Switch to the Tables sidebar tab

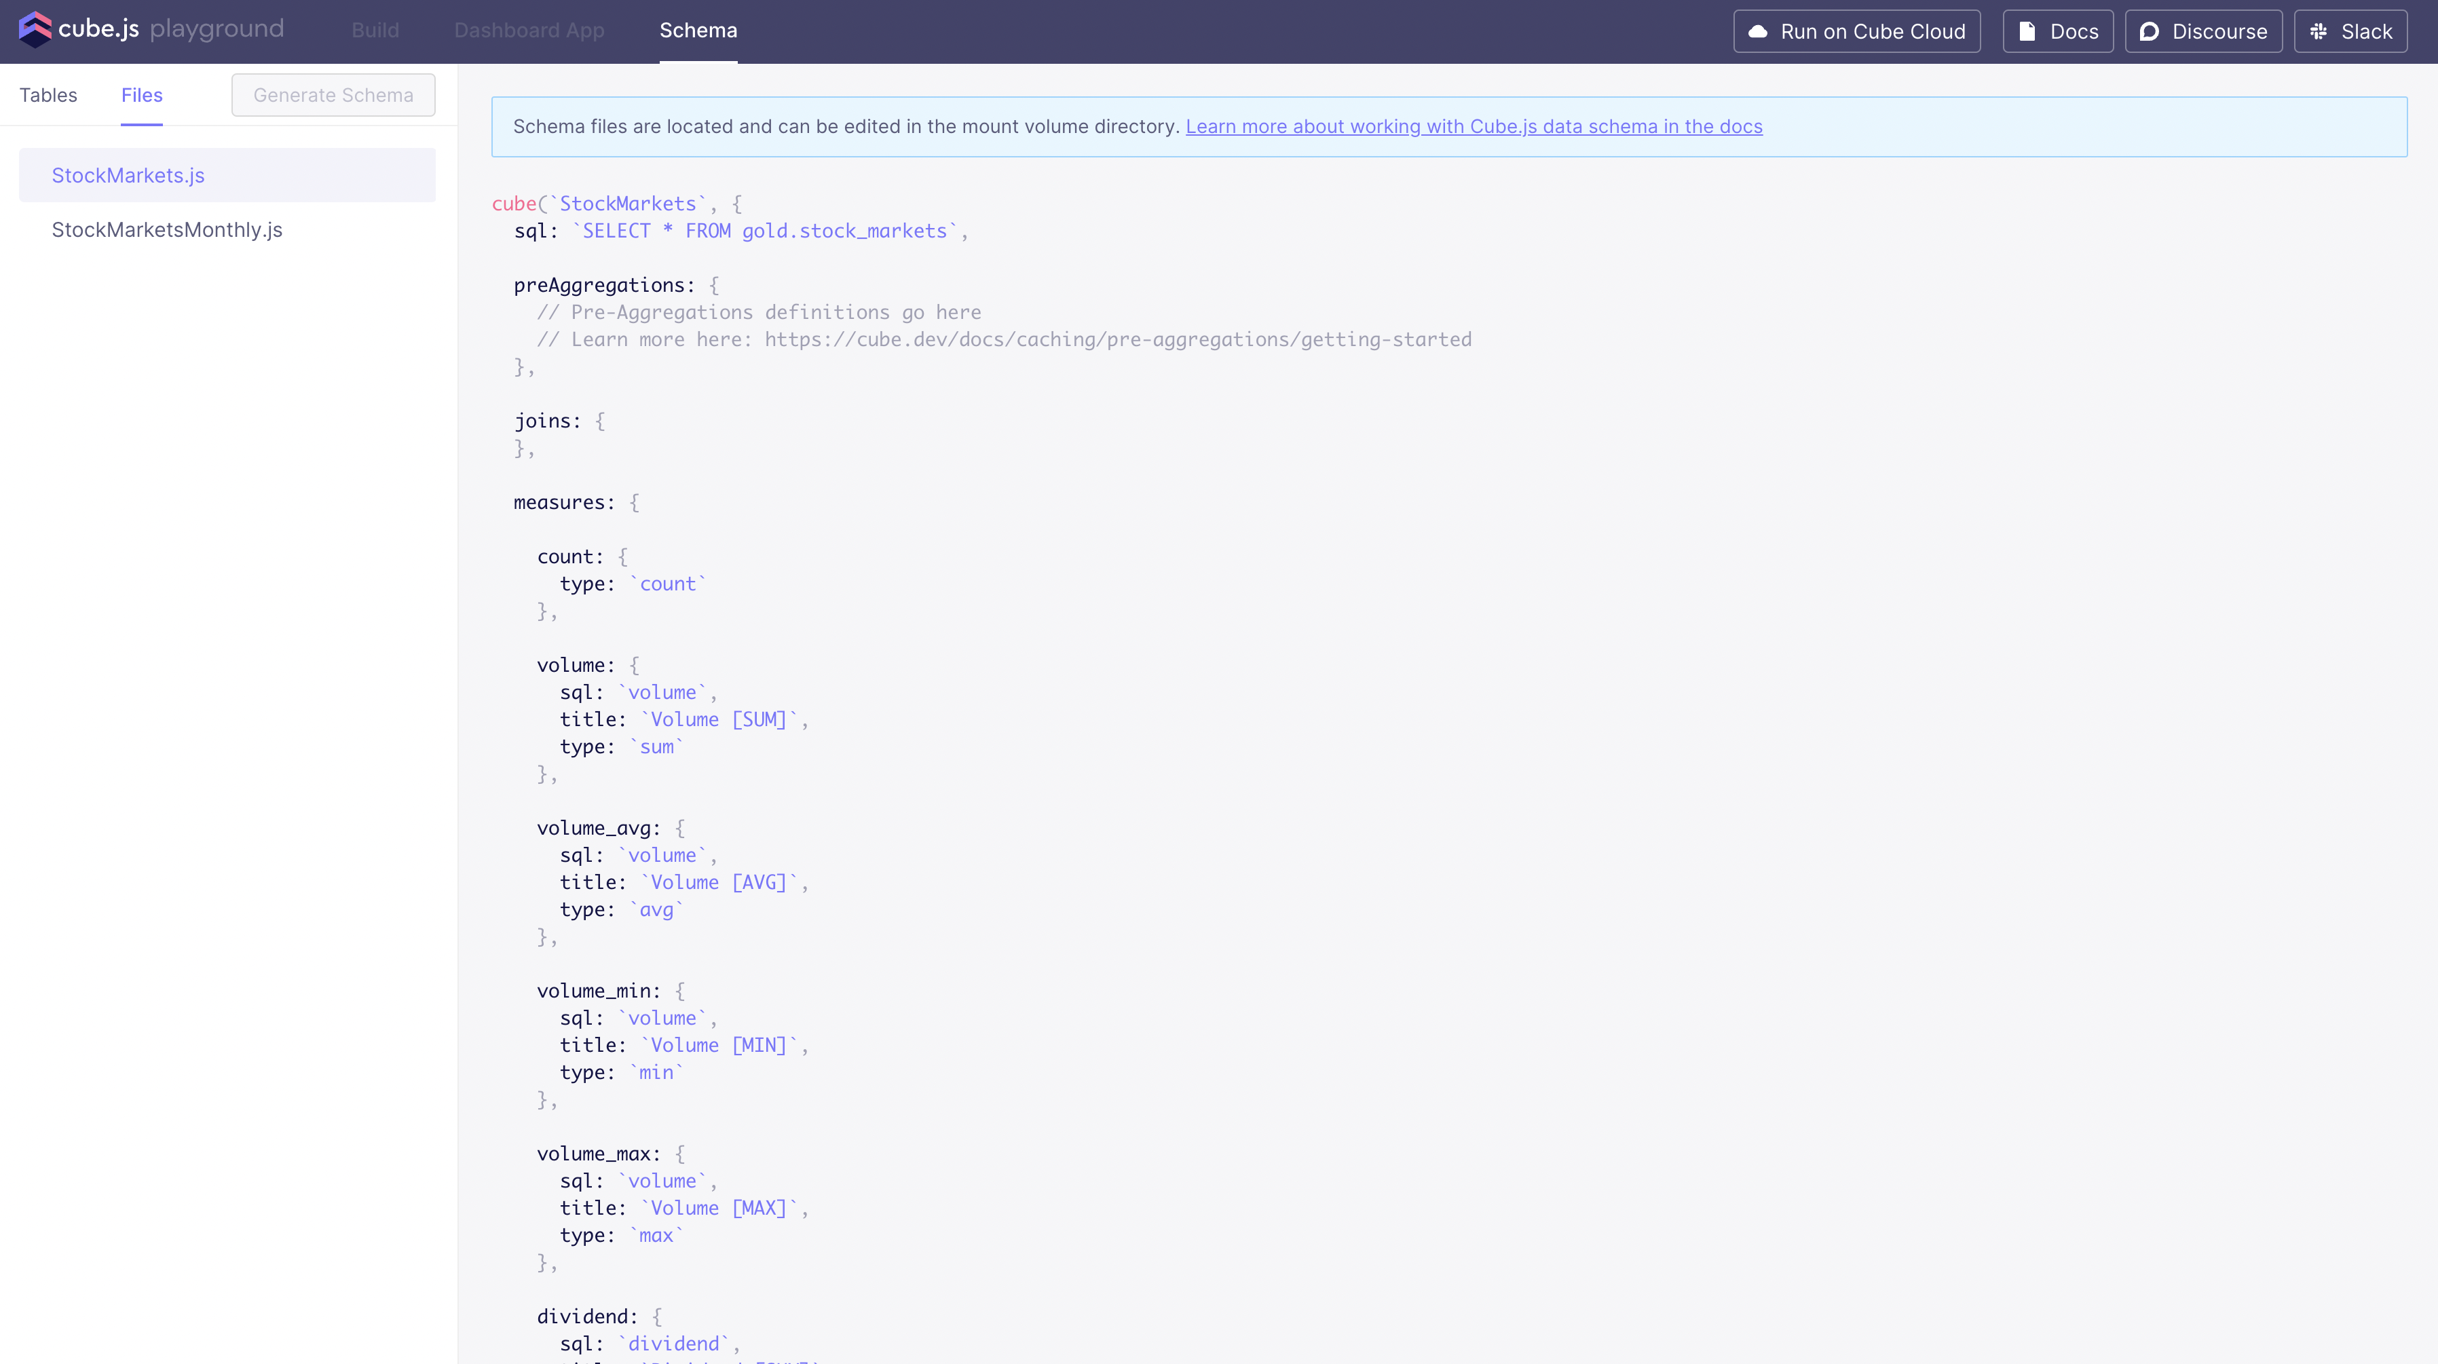[48, 94]
